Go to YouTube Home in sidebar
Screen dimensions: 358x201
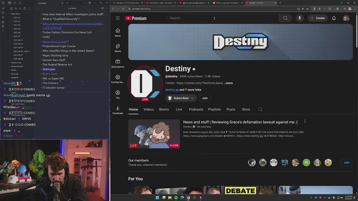[118, 33]
